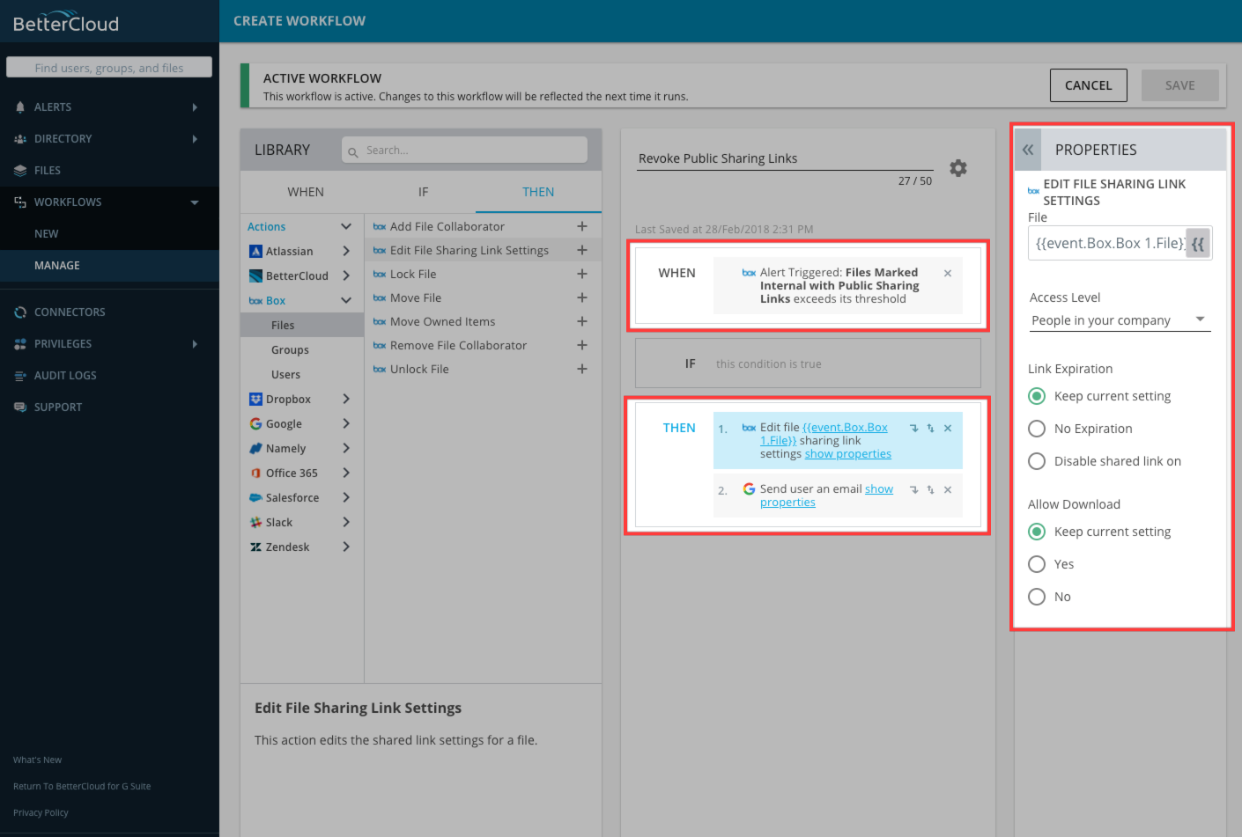Select Disable shared link on option
The image size is (1242, 837).
1037,461
